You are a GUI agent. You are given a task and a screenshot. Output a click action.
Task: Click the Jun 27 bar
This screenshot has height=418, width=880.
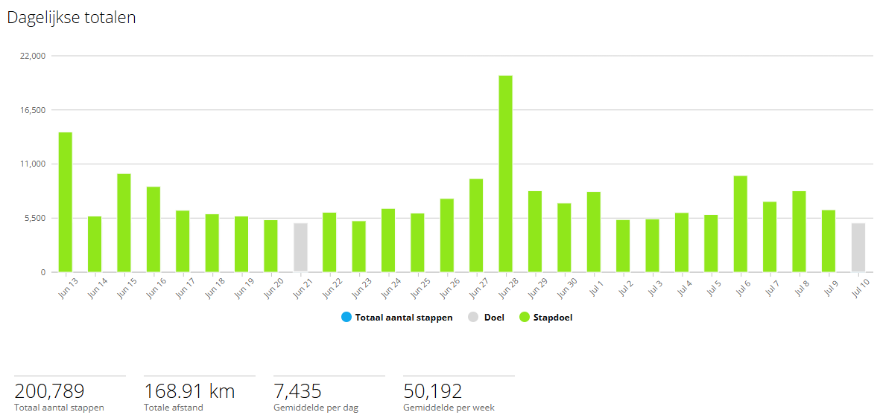(476, 225)
